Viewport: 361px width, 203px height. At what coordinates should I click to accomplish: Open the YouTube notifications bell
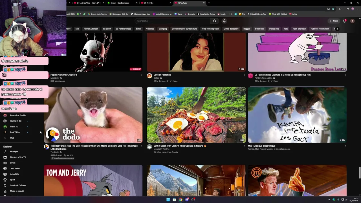(x=344, y=21)
